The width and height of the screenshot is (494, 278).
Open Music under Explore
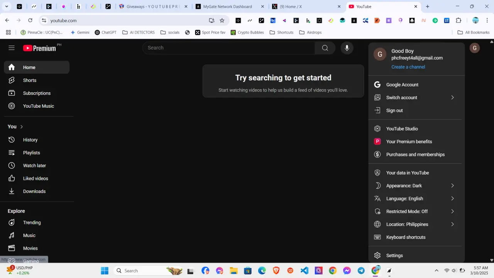click(x=37, y=235)
